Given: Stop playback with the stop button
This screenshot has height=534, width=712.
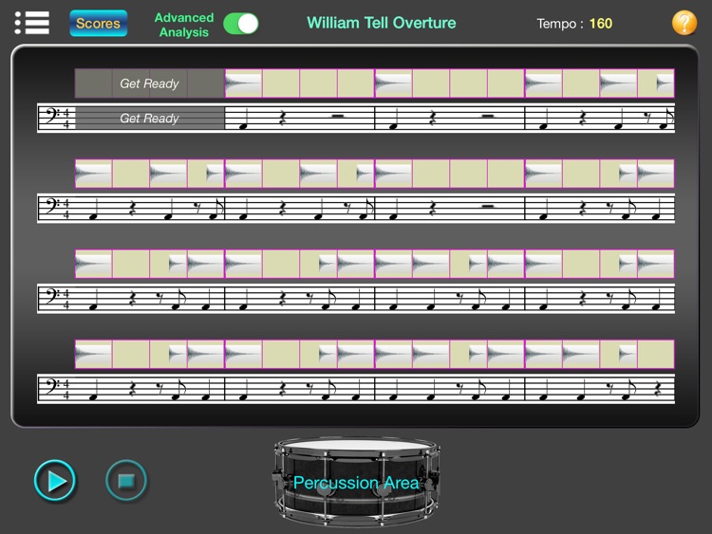Looking at the screenshot, I should coord(126,481).
